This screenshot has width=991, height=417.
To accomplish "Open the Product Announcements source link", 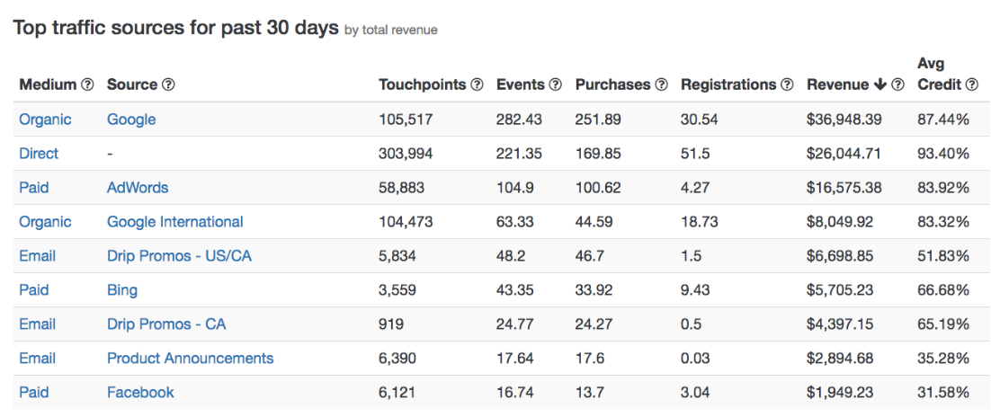I will [191, 359].
